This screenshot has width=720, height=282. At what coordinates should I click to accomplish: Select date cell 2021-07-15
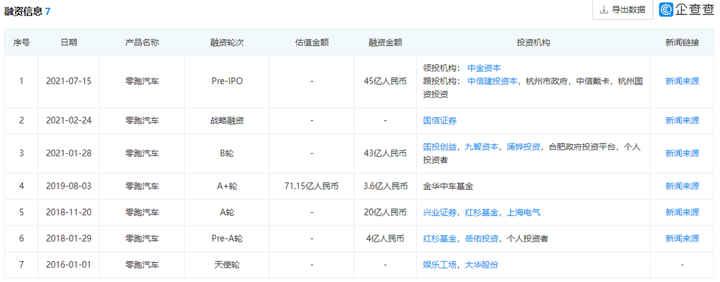point(68,81)
